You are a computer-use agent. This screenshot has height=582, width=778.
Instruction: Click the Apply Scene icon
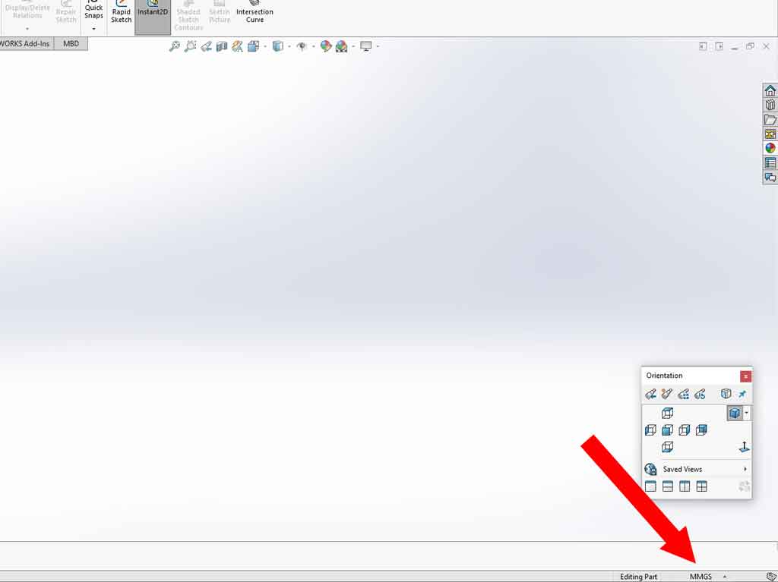point(341,46)
